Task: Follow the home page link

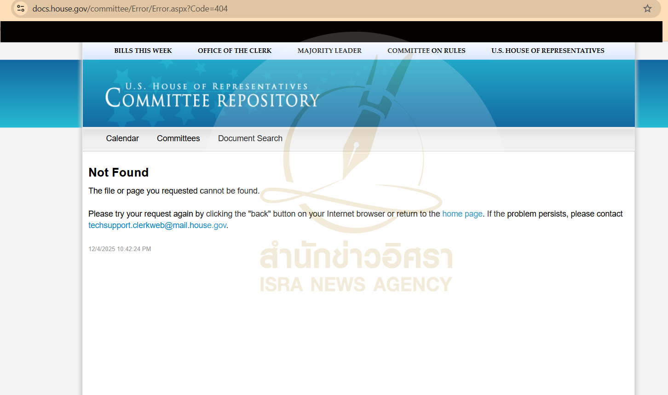Action: click(x=462, y=214)
